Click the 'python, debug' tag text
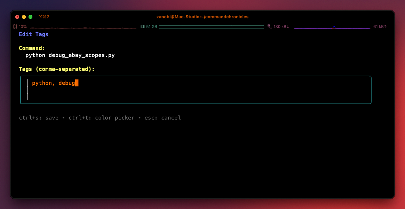405x209 pixels. tap(54, 83)
